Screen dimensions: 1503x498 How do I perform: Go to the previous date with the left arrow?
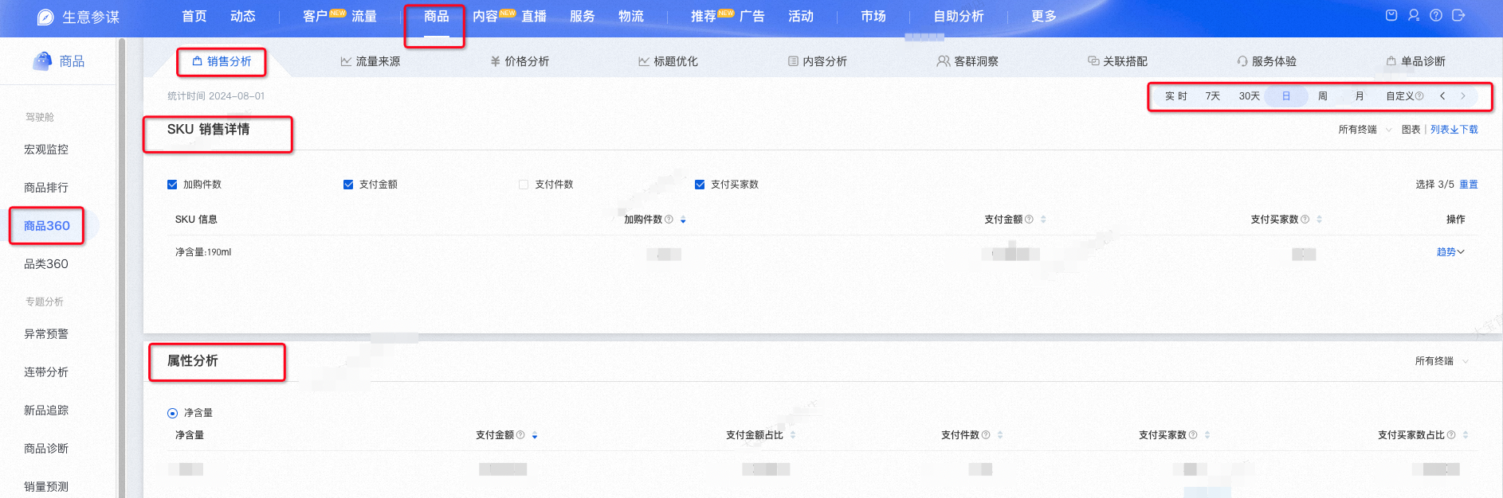[x=1442, y=96]
